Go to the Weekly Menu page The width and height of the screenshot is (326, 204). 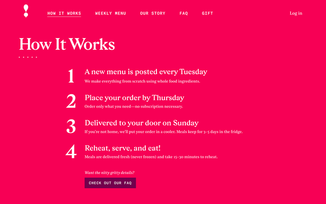[110, 14]
